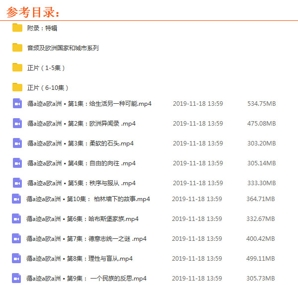
Task: Open the 附录：特辑 folder name
Action: pos(42,28)
